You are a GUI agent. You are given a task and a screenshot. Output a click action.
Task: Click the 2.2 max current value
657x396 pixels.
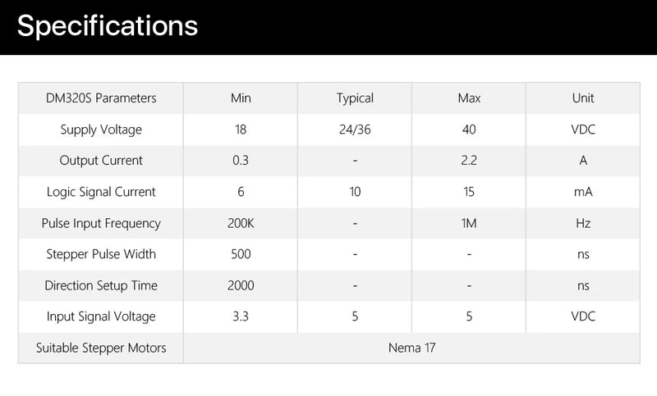(469, 161)
